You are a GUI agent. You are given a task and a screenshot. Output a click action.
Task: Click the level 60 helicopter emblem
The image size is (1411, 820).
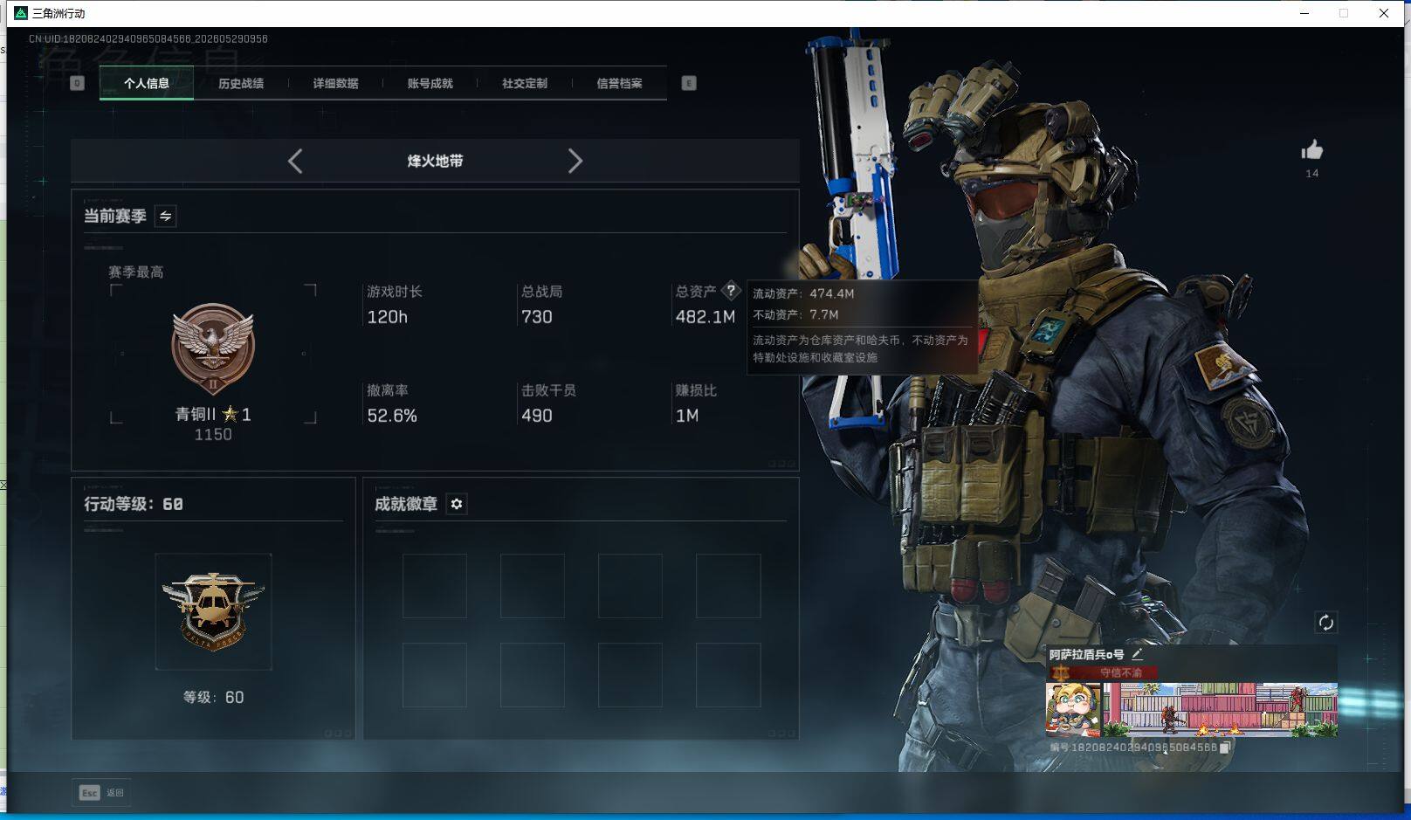[x=213, y=611]
